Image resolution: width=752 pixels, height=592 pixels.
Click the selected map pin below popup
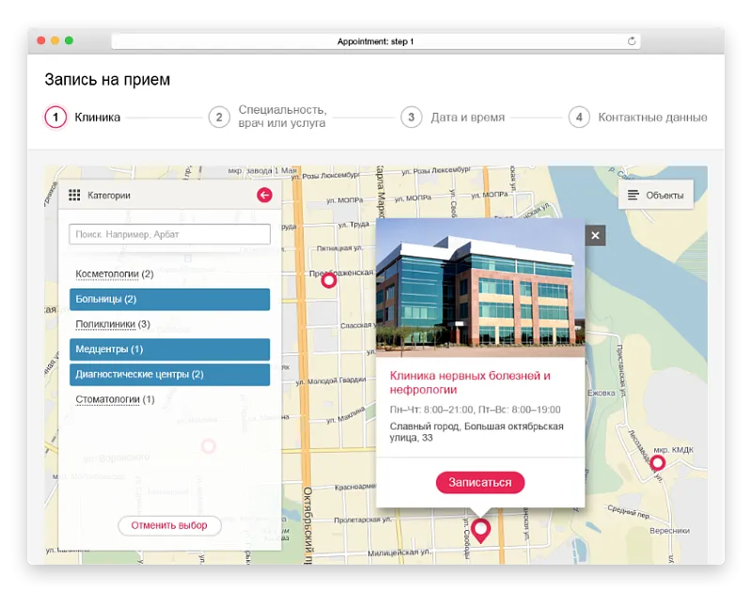pos(480,530)
